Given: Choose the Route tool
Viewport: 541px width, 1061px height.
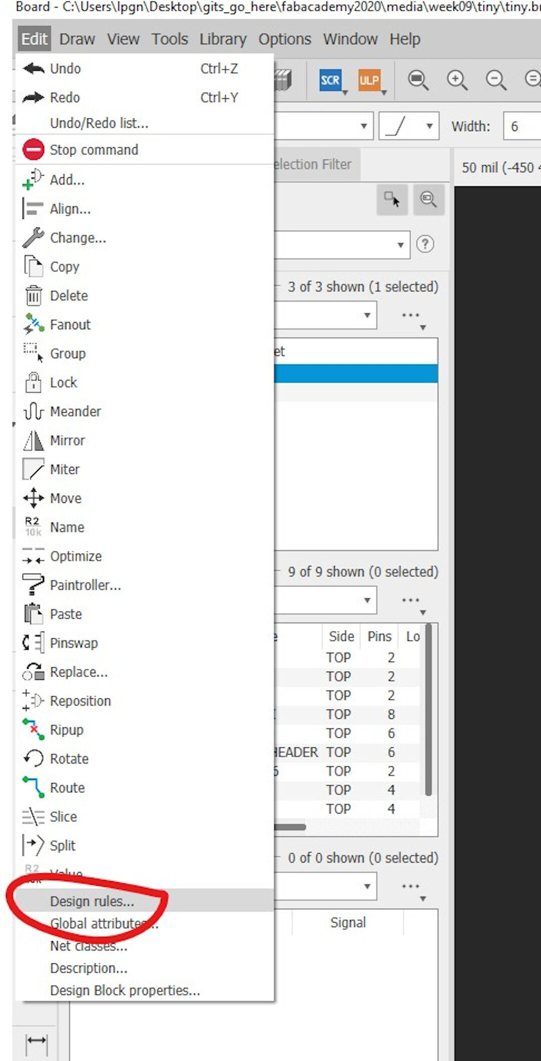Looking at the screenshot, I should pyautogui.click(x=145, y=787).
